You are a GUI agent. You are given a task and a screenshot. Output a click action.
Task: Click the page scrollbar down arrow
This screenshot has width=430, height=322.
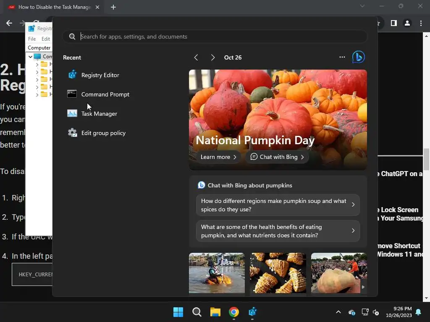pos(427,298)
